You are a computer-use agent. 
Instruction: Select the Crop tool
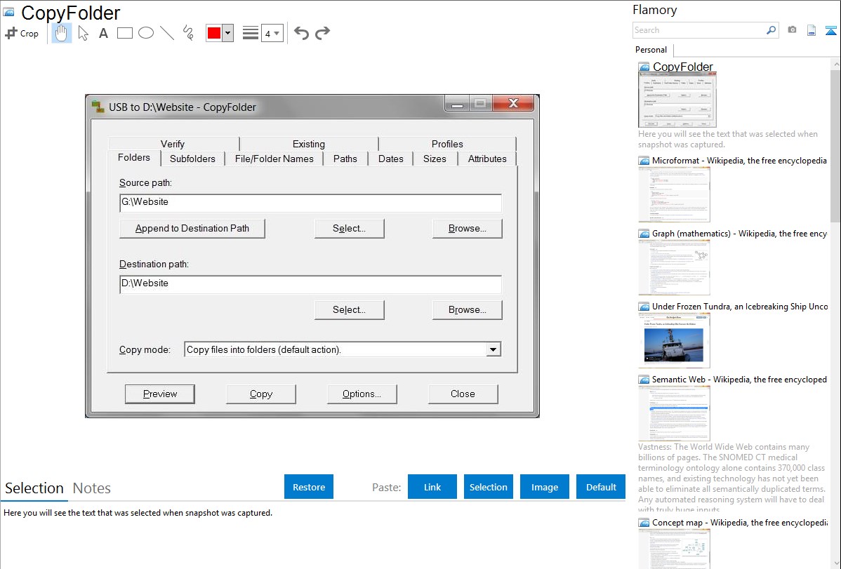coord(22,33)
